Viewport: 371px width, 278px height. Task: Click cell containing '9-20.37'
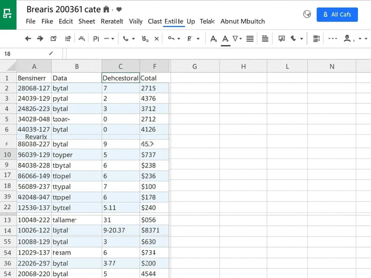[x=121, y=230]
